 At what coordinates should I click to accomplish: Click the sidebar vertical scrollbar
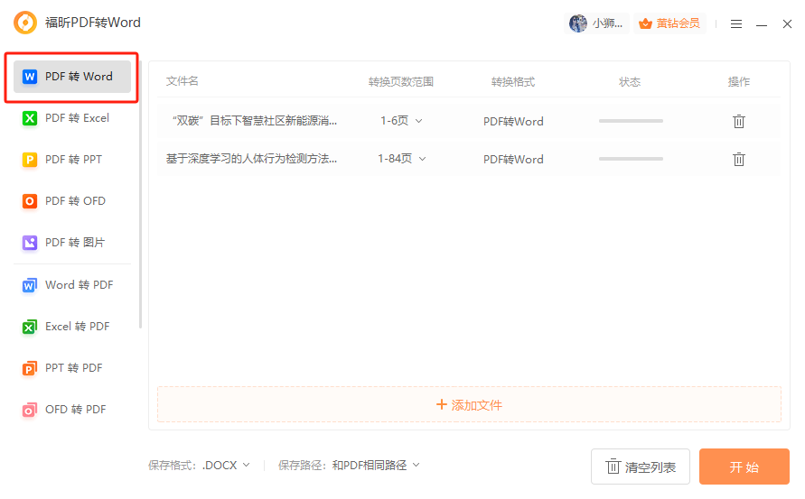[x=140, y=195]
